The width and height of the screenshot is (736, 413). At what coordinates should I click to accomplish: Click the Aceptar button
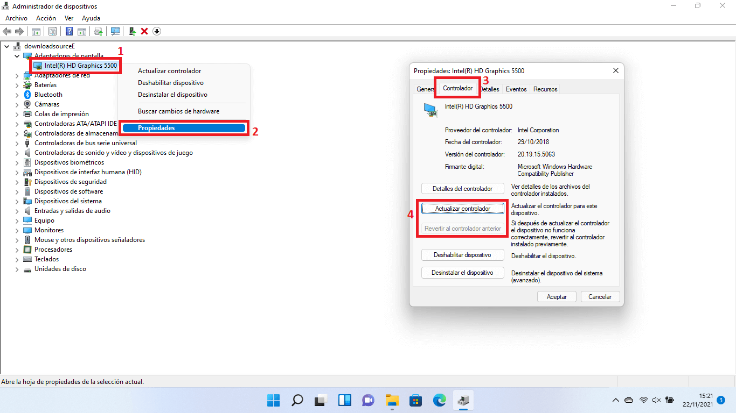tap(557, 297)
